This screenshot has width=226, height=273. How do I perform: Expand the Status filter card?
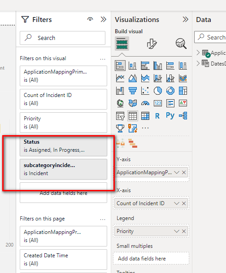[x=64, y=146]
